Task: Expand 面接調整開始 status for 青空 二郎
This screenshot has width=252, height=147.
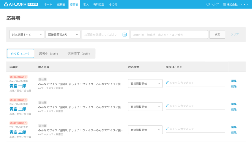Action: click(x=145, y=107)
